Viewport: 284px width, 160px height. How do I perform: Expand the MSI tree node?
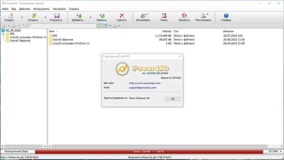click(x=3, y=34)
